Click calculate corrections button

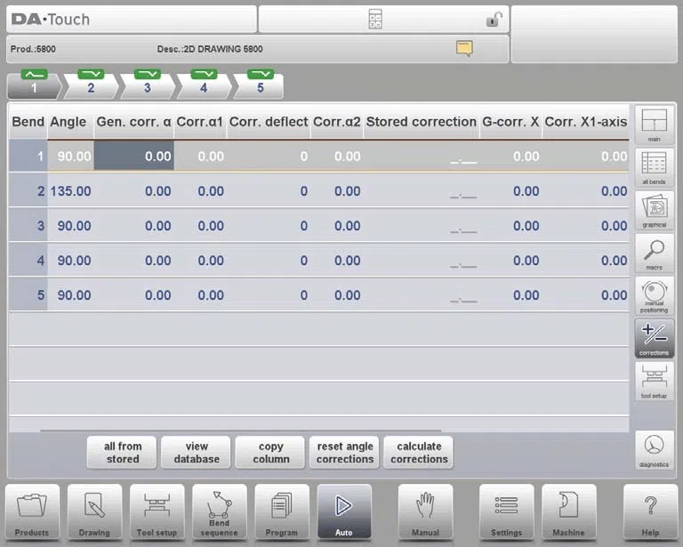coord(419,453)
